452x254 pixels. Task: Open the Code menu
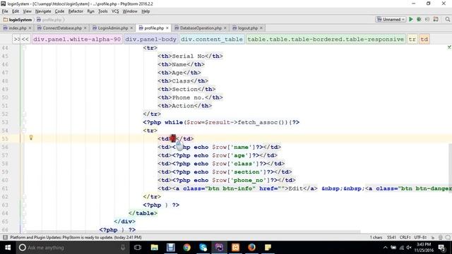(59, 11)
